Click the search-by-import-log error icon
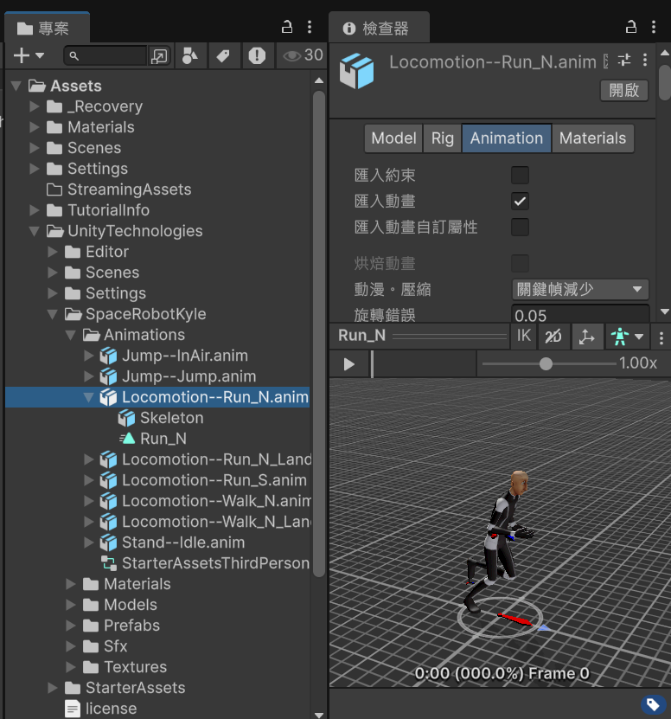The width and height of the screenshot is (671, 719). (x=257, y=56)
